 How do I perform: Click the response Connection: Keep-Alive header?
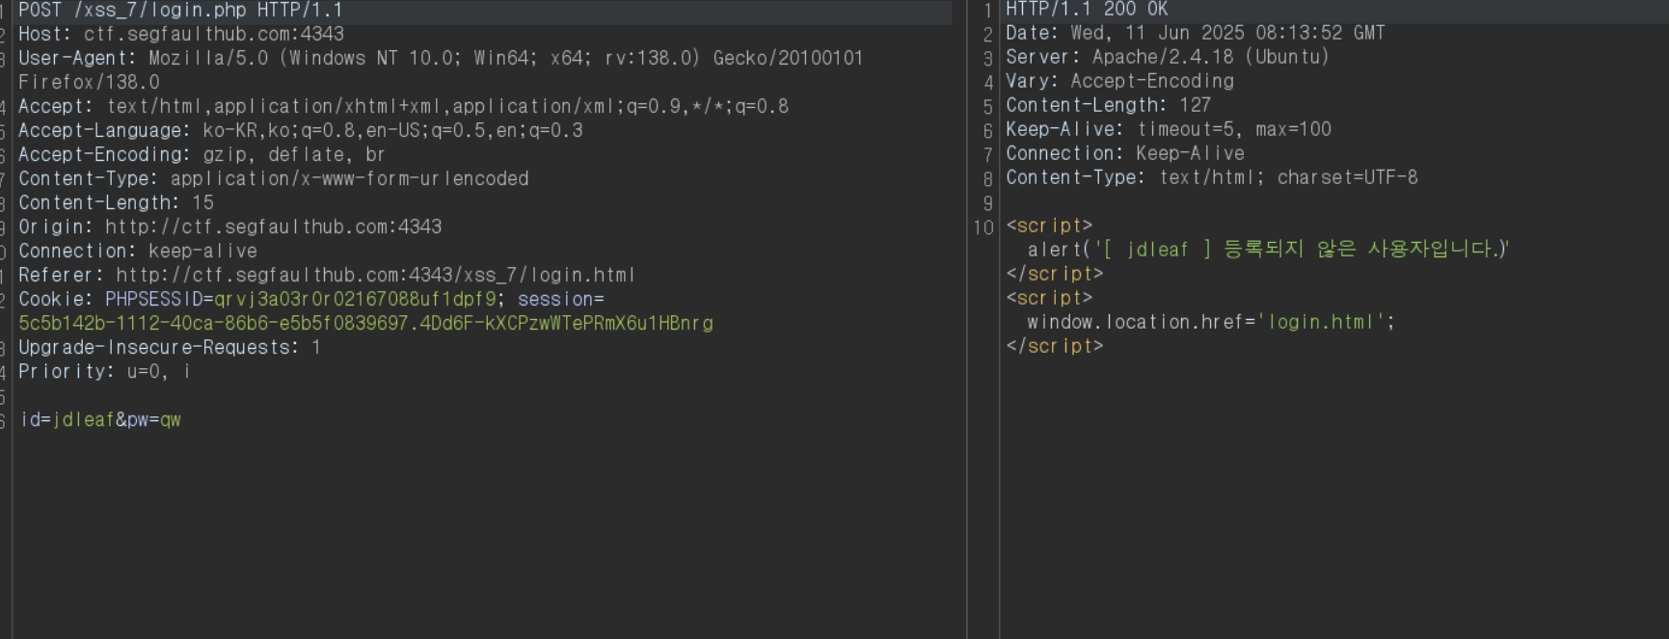pyautogui.click(x=1125, y=153)
